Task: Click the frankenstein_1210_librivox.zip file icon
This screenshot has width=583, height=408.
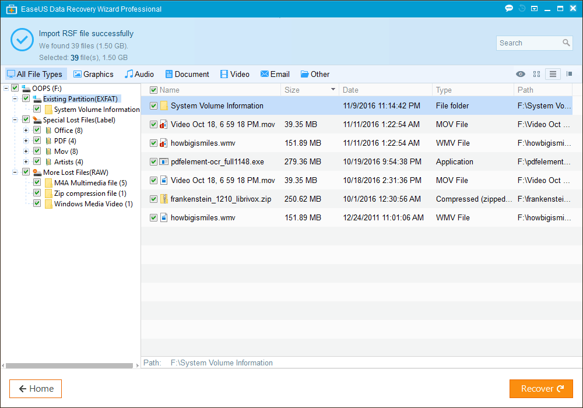Action: pos(164,199)
